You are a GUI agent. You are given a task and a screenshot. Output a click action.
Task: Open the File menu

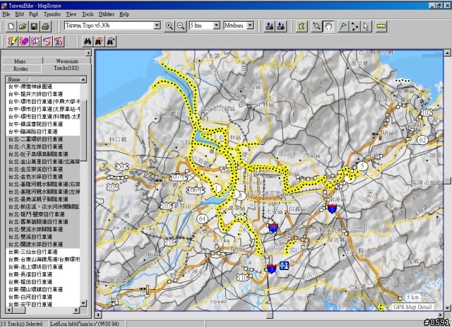6,14
